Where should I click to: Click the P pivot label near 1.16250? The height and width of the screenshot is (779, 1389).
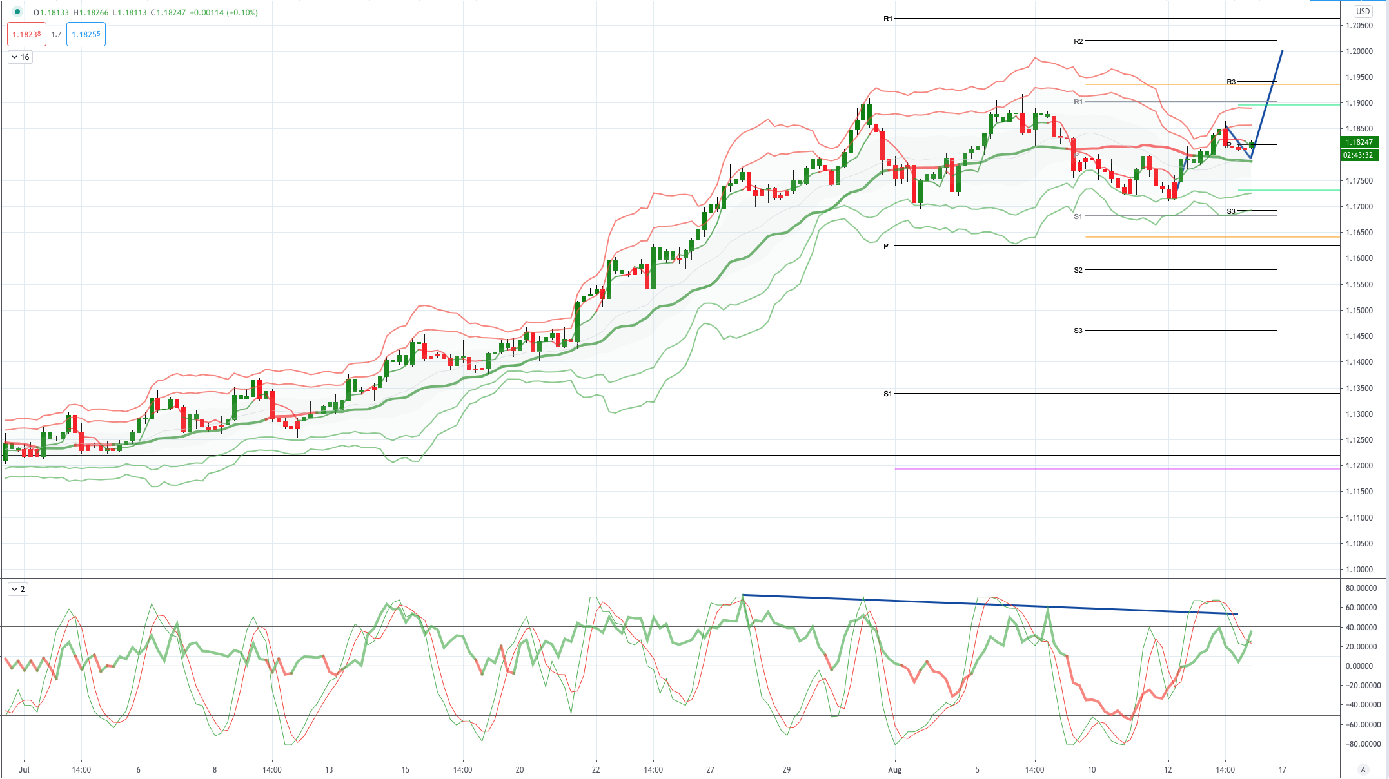coord(886,246)
